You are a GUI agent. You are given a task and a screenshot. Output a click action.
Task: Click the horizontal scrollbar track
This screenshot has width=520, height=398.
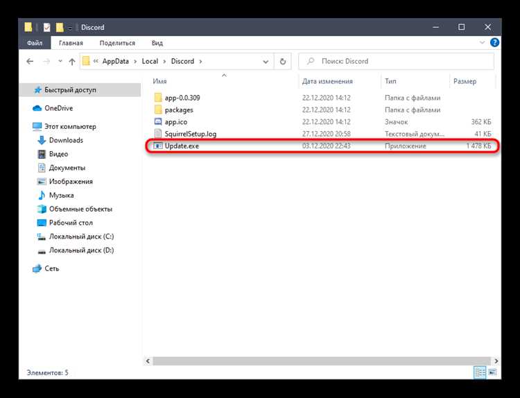click(322, 361)
